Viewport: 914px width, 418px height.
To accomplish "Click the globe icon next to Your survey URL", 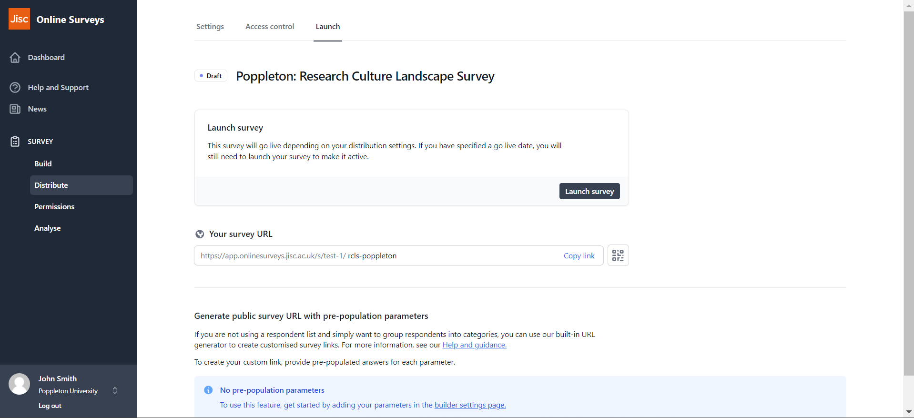I will (x=200, y=234).
